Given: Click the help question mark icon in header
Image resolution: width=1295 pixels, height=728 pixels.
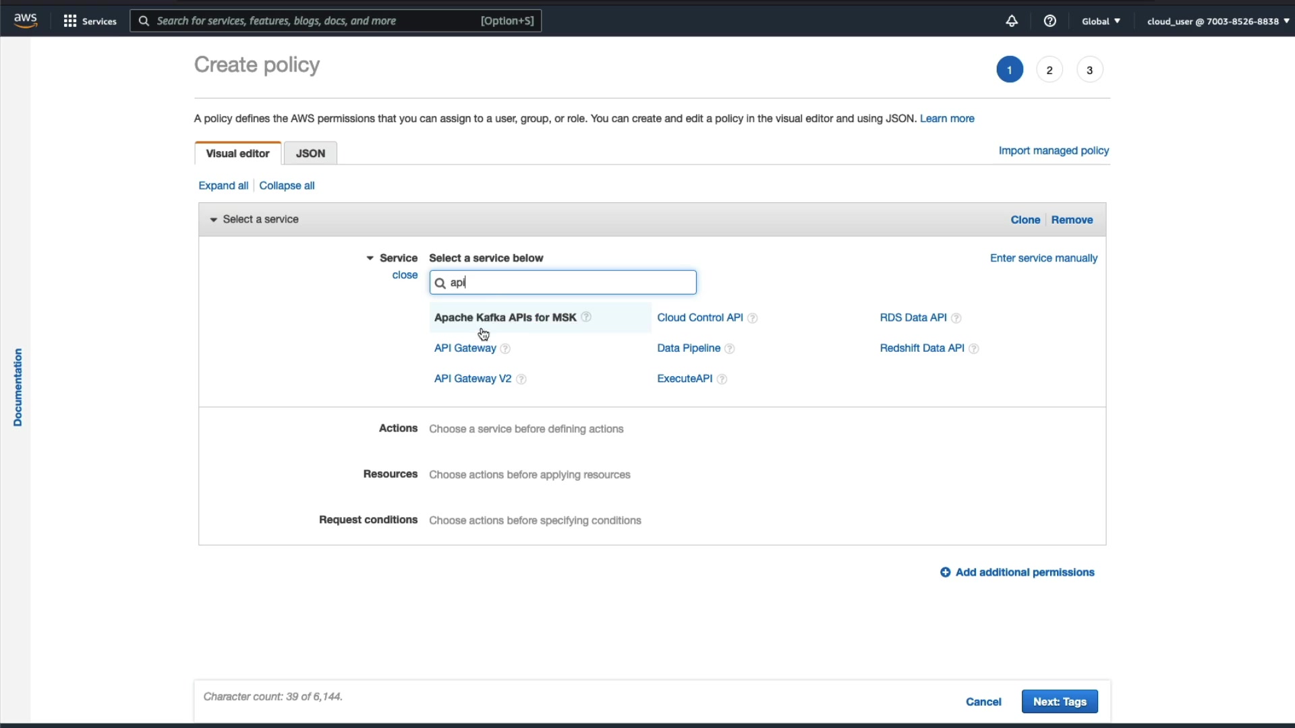Looking at the screenshot, I should click(1049, 21).
